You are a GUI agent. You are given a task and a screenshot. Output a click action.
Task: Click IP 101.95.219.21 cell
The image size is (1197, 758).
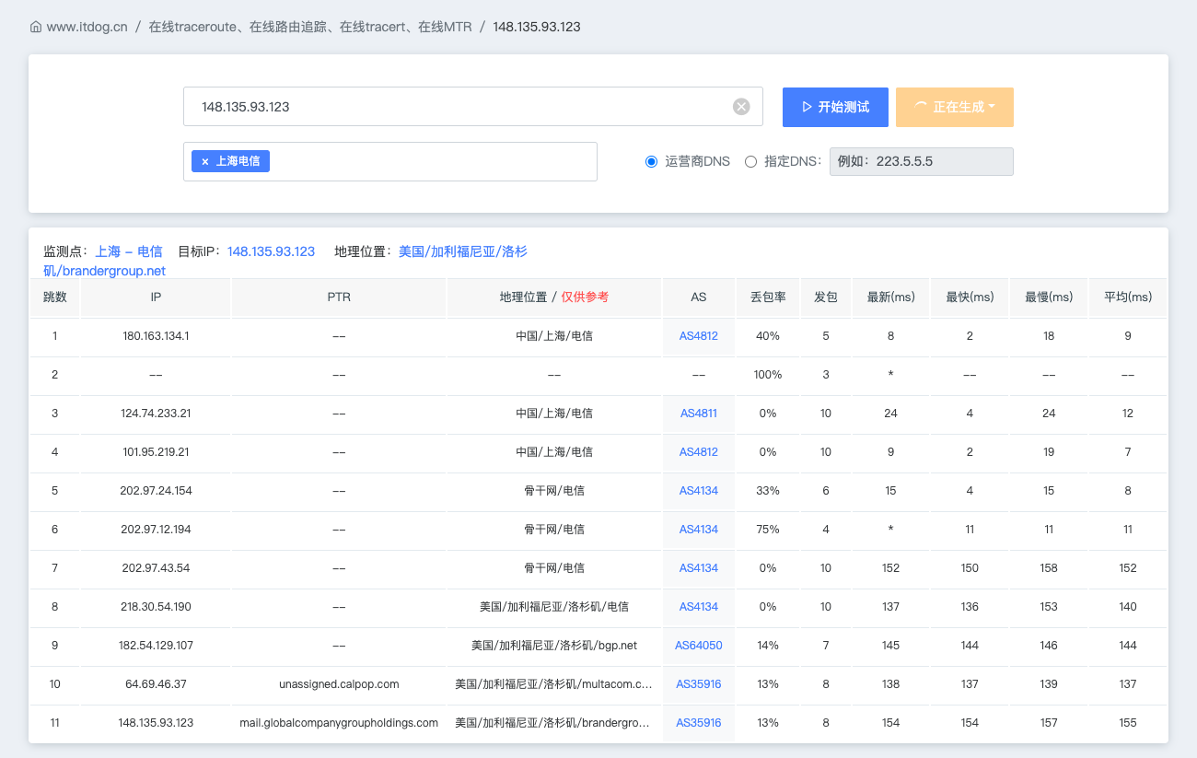pyautogui.click(x=156, y=452)
